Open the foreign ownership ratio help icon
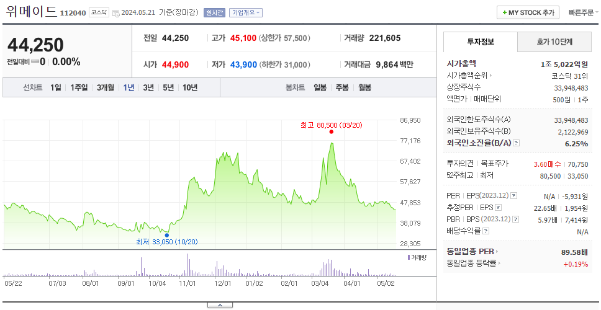 pos(517,143)
